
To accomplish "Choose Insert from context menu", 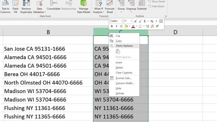I will [124, 62].
